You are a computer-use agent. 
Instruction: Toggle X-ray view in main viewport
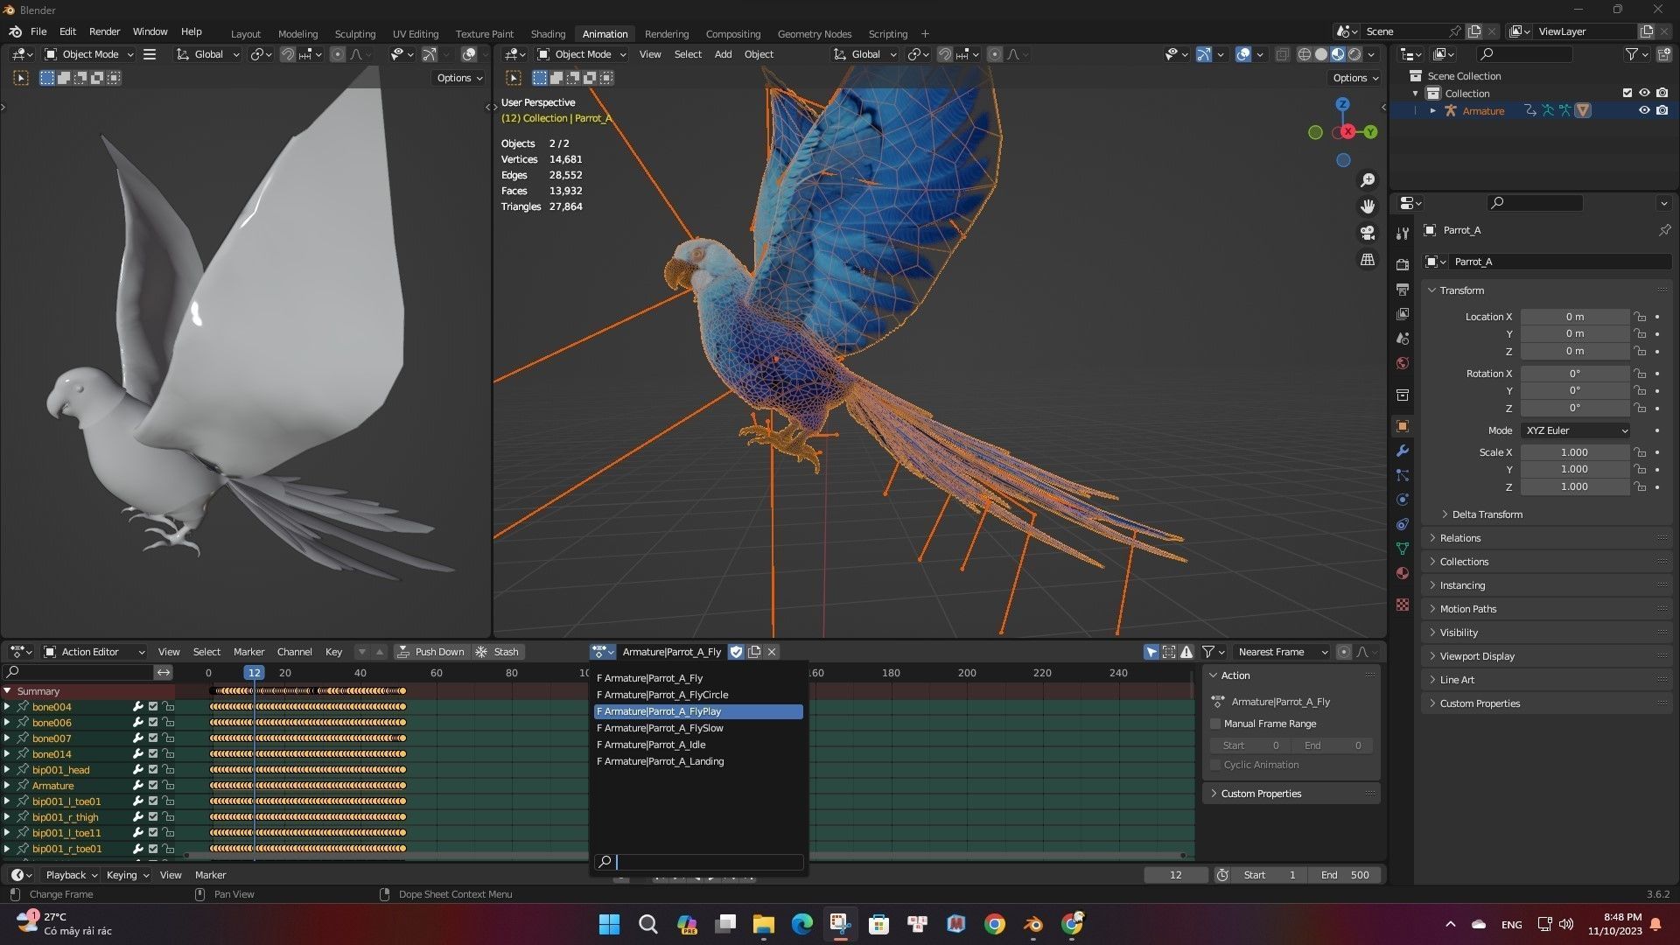[1282, 54]
